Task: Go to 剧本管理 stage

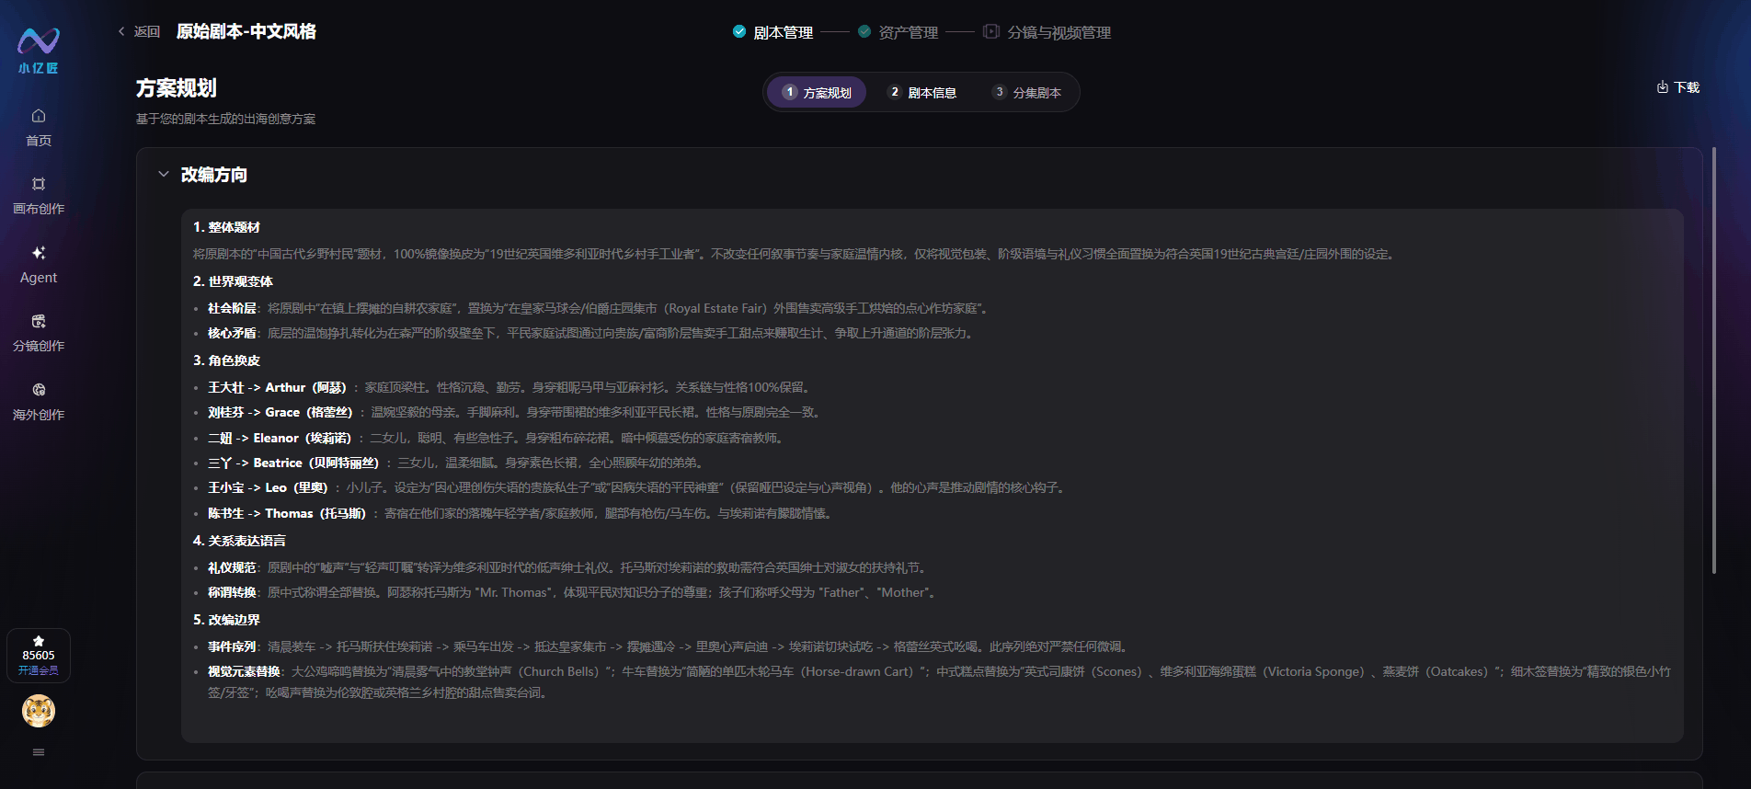Action: tap(784, 32)
